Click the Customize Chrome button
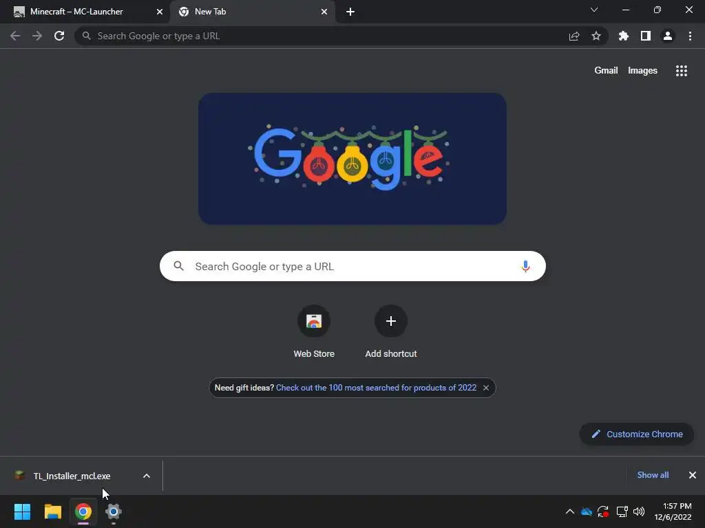Image resolution: width=705 pixels, height=528 pixels. coord(637,434)
